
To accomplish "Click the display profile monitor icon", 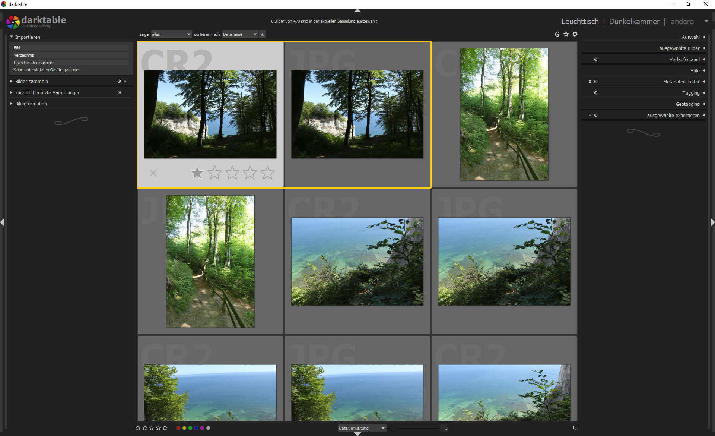I will (x=576, y=428).
